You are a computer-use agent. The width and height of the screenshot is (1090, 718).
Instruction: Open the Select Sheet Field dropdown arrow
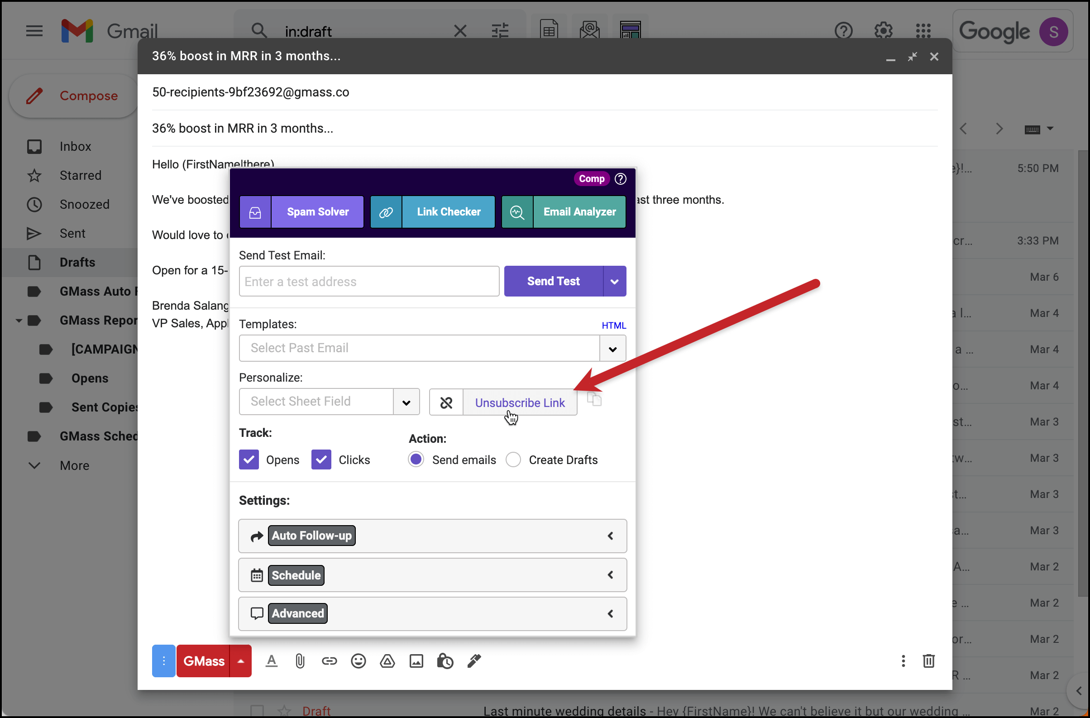pos(406,402)
